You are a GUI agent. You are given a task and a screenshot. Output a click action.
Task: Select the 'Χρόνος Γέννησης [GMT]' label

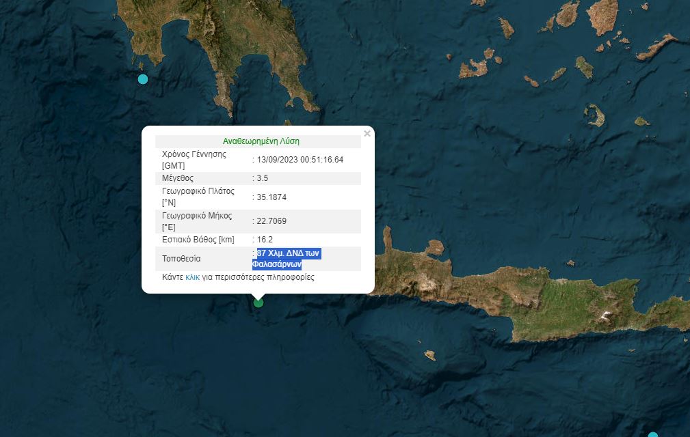(x=194, y=160)
